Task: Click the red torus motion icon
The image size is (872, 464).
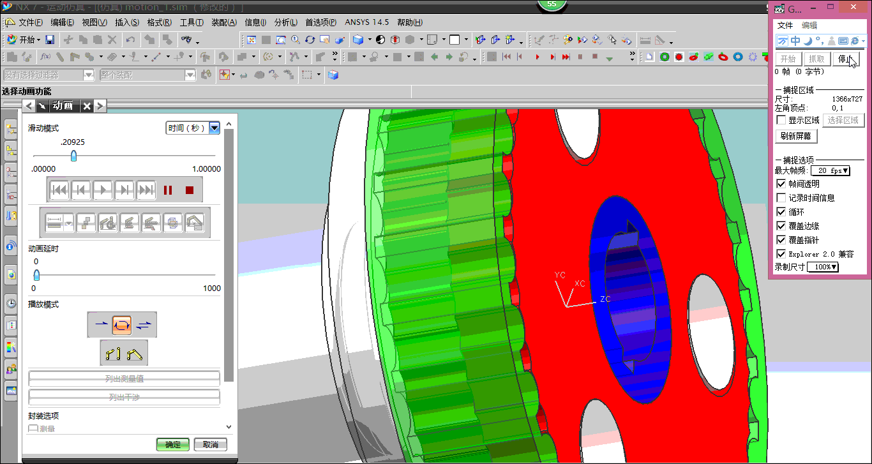Action: (723, 57)
